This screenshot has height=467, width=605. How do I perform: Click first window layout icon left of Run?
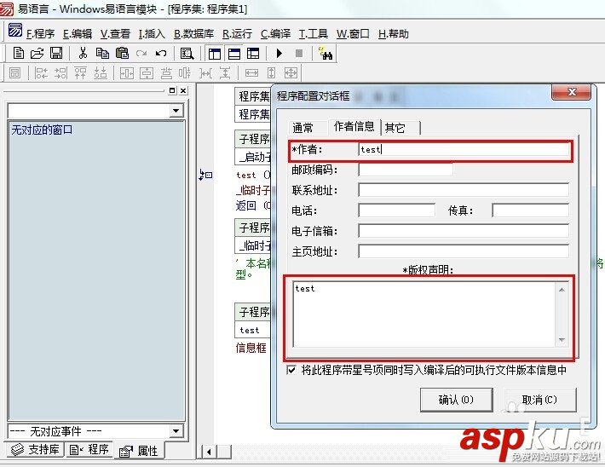coord(214,53)
